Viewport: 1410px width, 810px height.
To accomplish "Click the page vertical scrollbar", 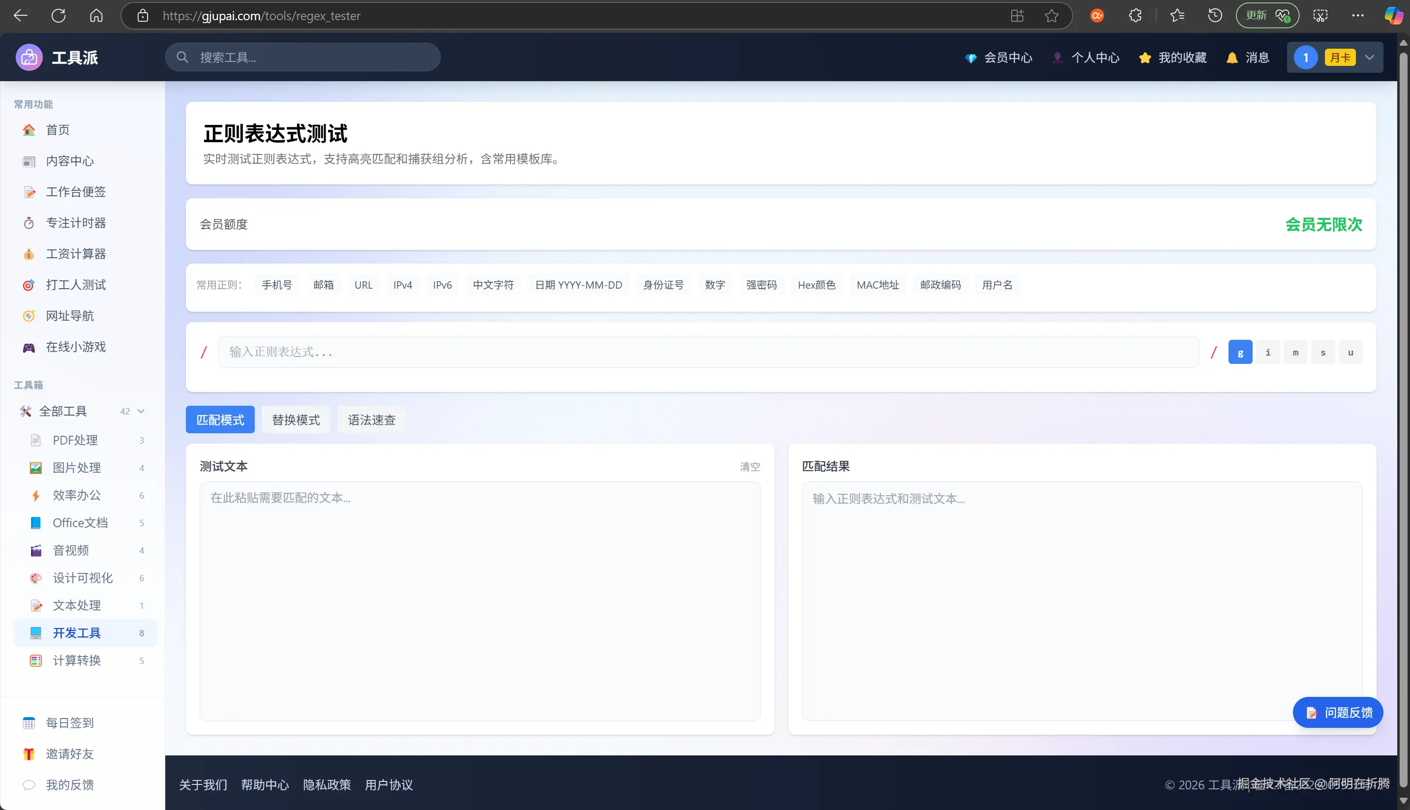I will pyautogui.click(x=1403, y=421).
